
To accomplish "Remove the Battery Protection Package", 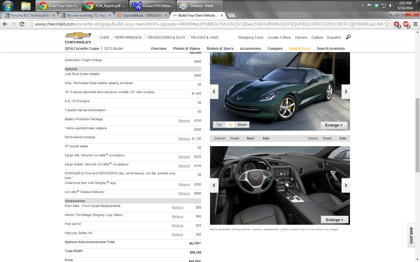I will 184,121.
